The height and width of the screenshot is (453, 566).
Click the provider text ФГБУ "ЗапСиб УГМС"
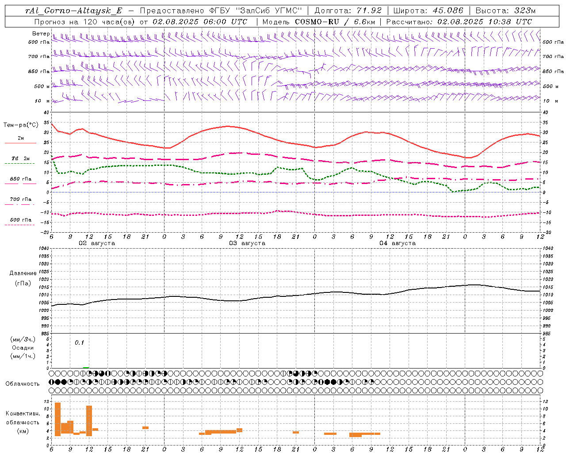coord(256,11)
